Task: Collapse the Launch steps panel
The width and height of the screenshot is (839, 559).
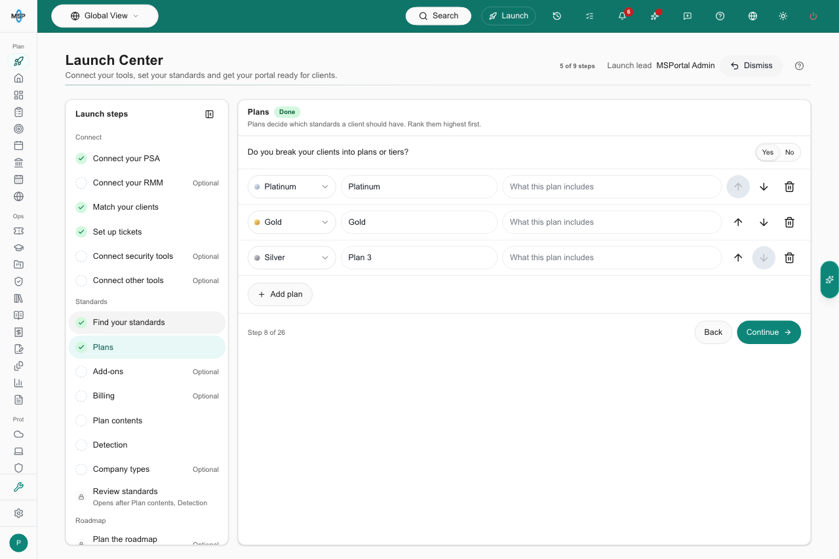Action: pos(210,114)
